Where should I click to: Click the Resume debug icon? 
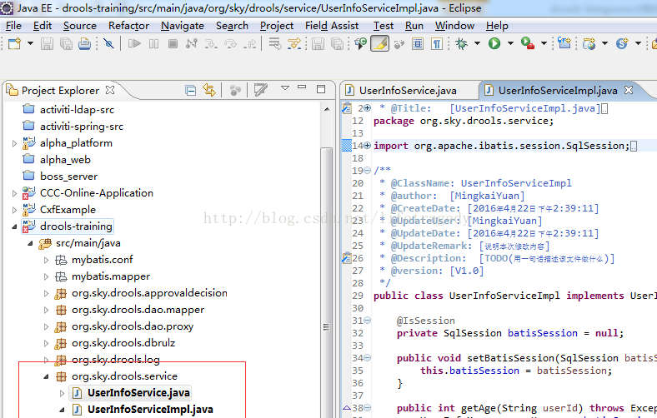pos(134,43)
